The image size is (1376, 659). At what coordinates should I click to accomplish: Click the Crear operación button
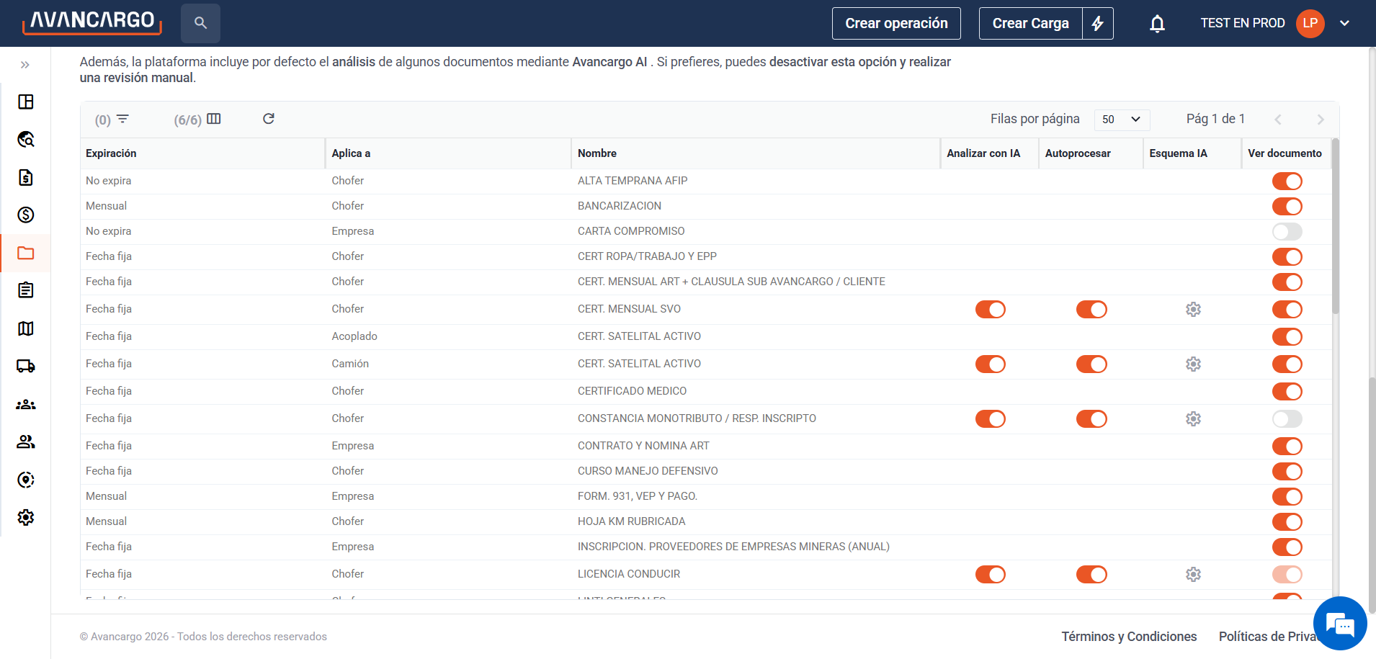coord(896,23)
